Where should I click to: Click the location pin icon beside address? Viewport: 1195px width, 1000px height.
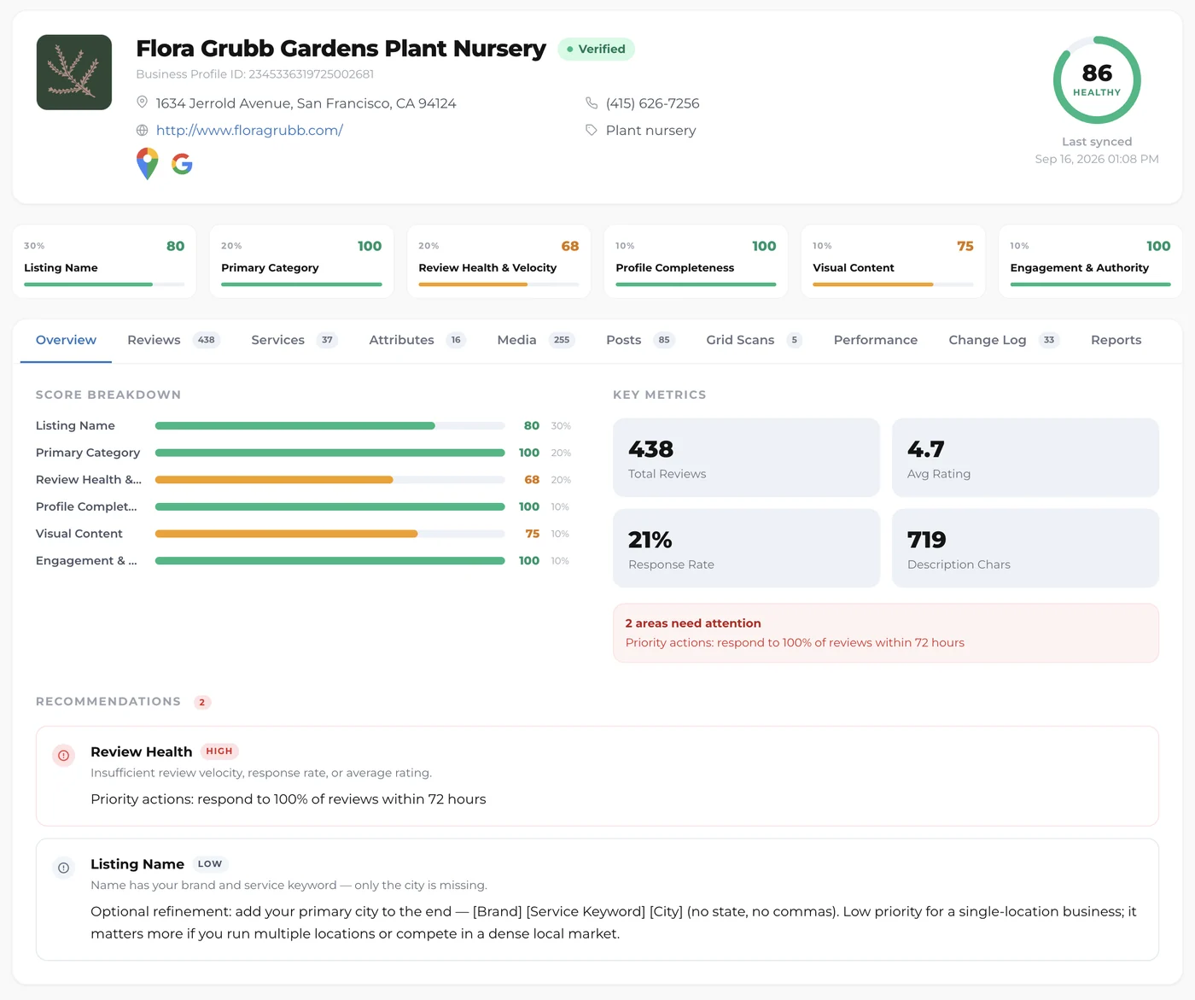(x=143, y=102)
